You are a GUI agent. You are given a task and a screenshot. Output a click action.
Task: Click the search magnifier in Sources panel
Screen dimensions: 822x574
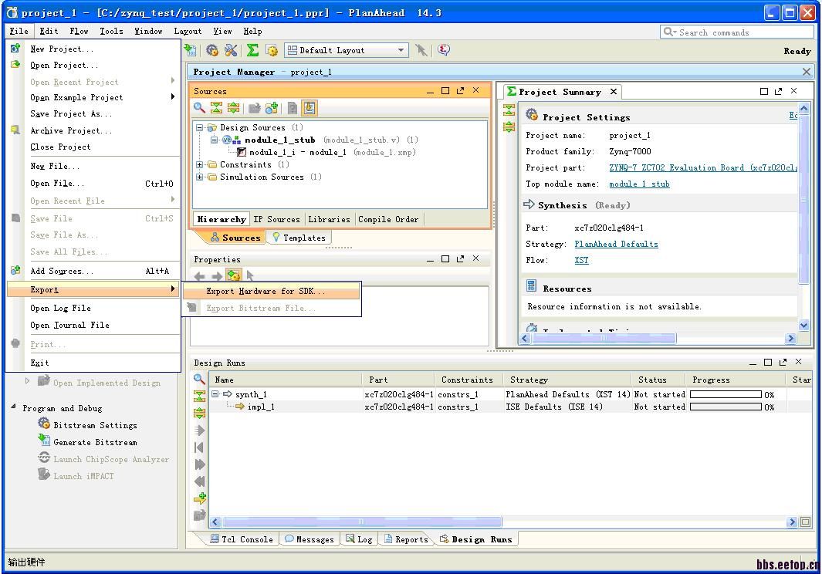tap(200, 108)
